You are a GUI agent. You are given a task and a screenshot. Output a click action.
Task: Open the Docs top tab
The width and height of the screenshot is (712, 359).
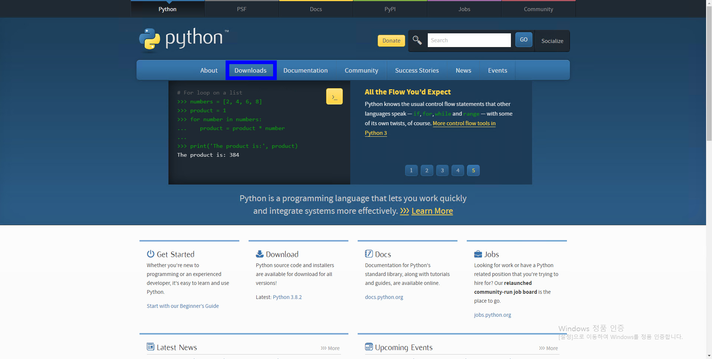coord(316,9)
